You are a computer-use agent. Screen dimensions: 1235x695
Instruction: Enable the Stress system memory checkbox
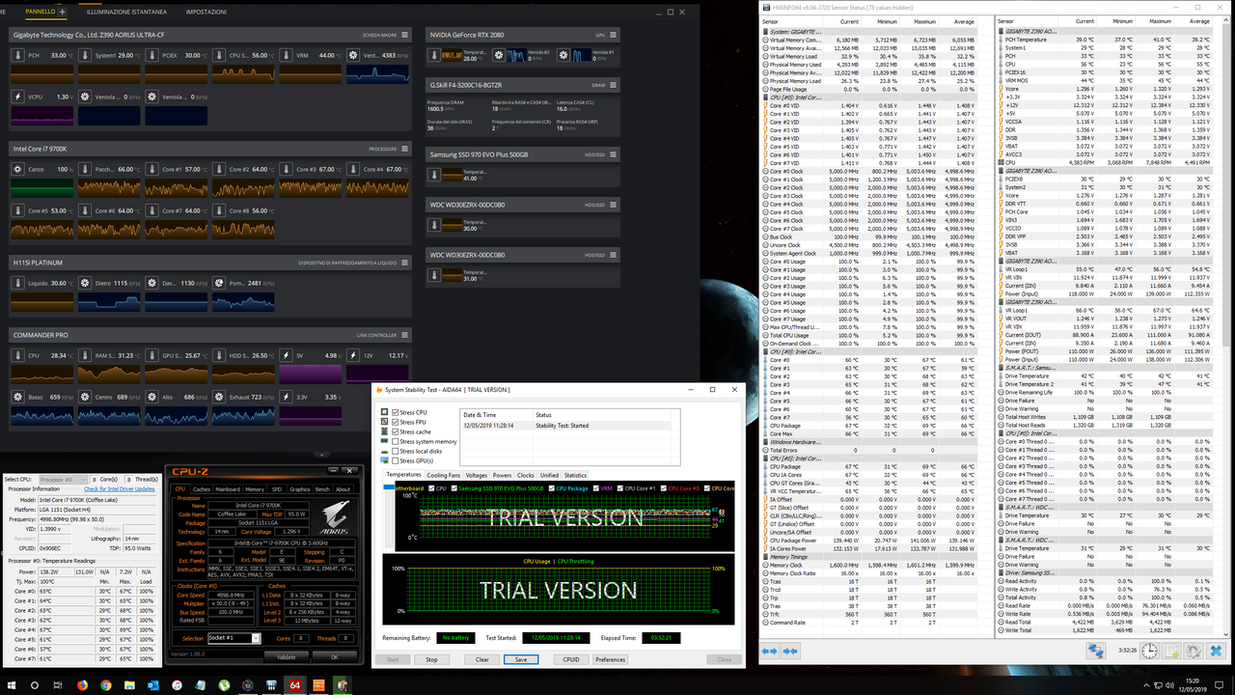pos(396,442)
